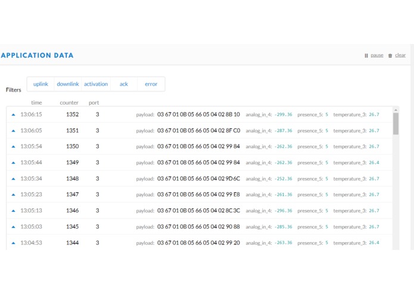Click payload ending in 8F C0

198,130
